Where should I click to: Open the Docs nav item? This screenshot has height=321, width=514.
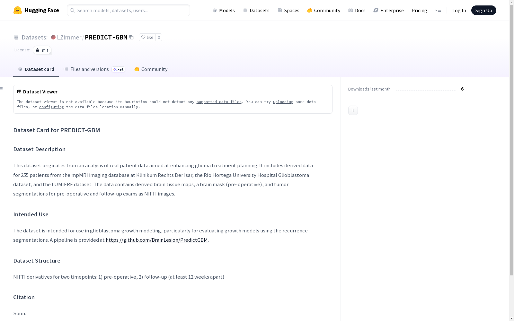click(x=357, y=10)
